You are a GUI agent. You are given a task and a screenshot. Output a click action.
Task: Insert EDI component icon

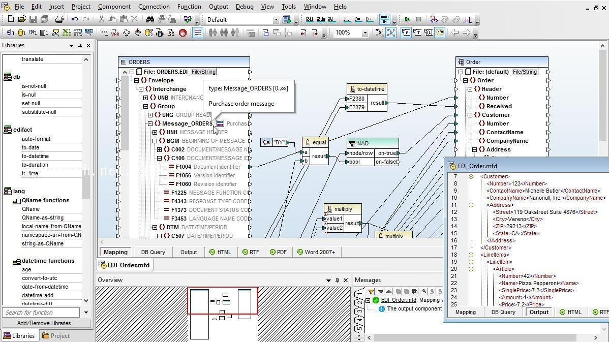pyautogui.click(x=33, y=33)
